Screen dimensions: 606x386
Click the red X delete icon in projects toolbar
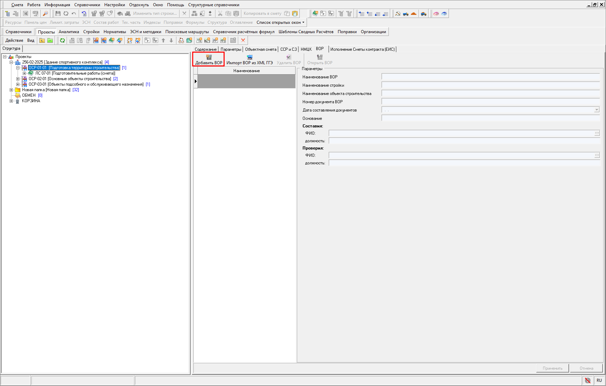pyautogui.click(x=243, y=40)
